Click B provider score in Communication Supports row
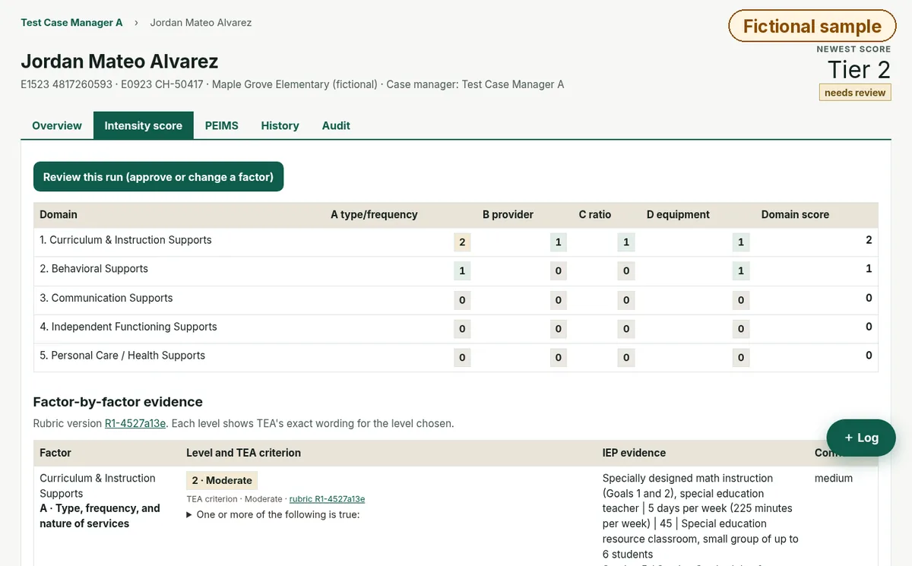The image size is (912, 566). pyautogui.click(x=558, y=300)
